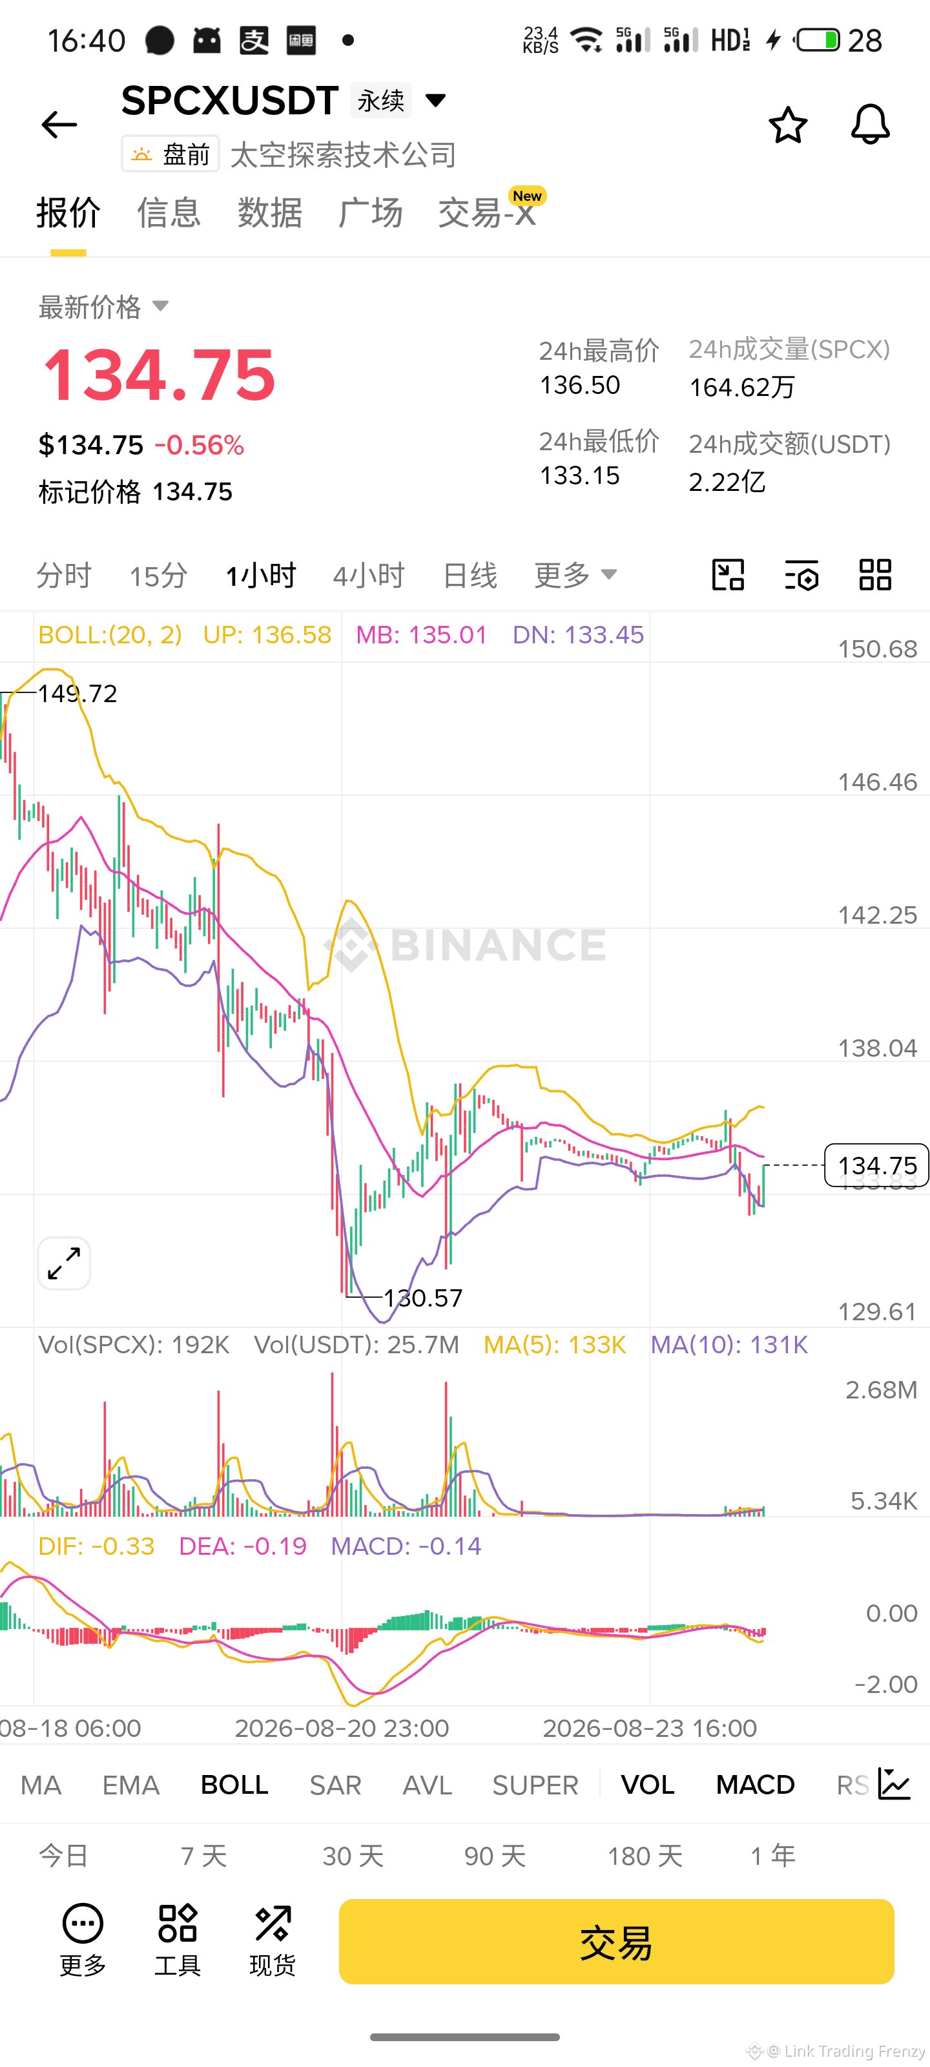
Task: Tap the Vol(SPCX): 192K legend
Action: coord(134,1345)
